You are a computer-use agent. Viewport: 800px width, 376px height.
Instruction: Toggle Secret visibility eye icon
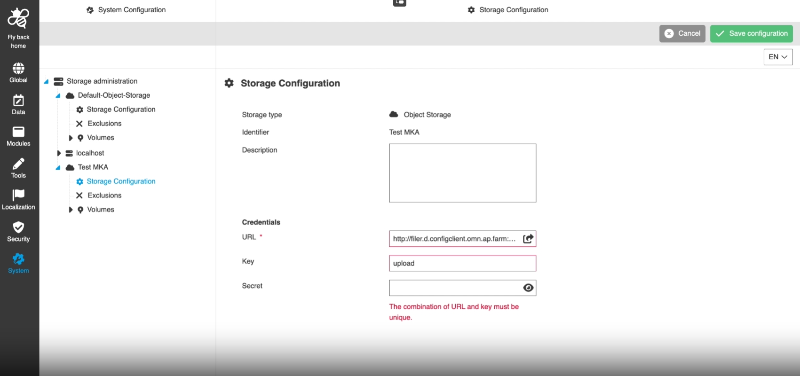click(528, 288)
